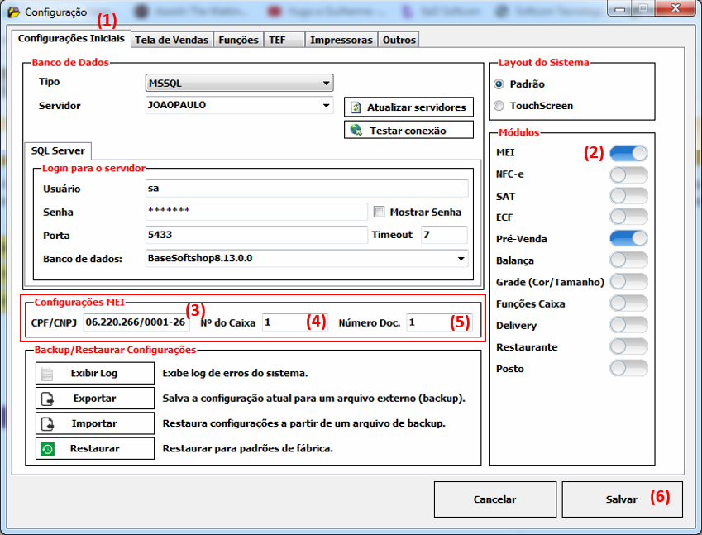
Task: Click the green Restaurar icon
Action: (48, 449)
